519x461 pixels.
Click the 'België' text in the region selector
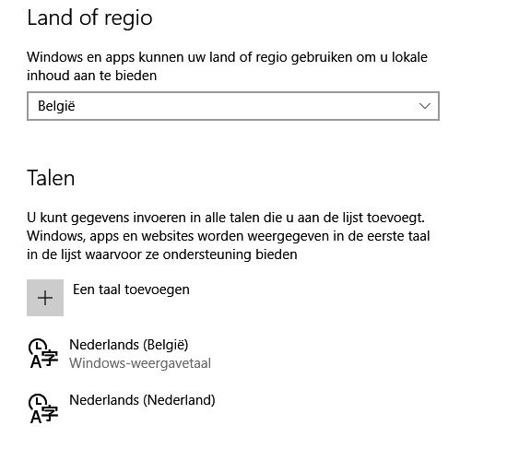[56, 106]
